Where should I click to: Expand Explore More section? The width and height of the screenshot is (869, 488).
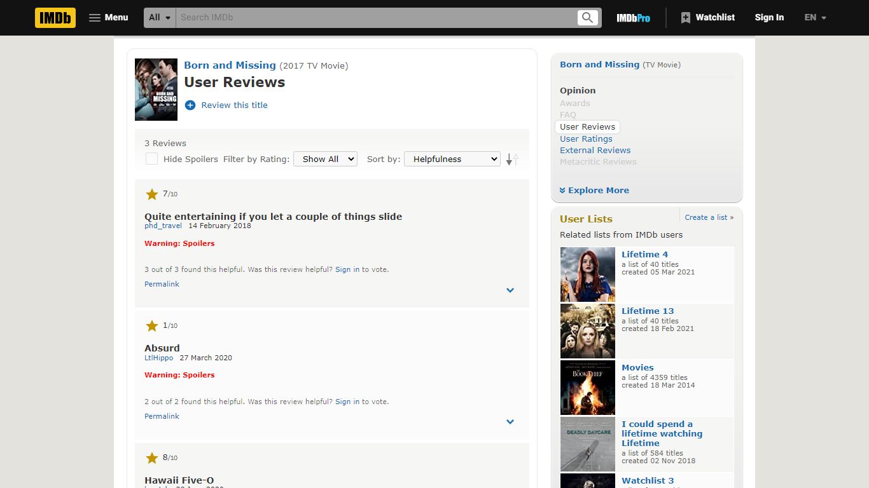pos(594,191)
